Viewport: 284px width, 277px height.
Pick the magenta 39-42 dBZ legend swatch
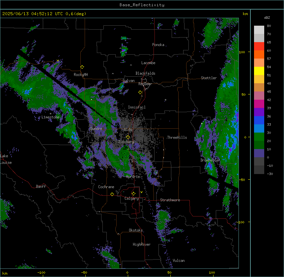click(259, 104)
